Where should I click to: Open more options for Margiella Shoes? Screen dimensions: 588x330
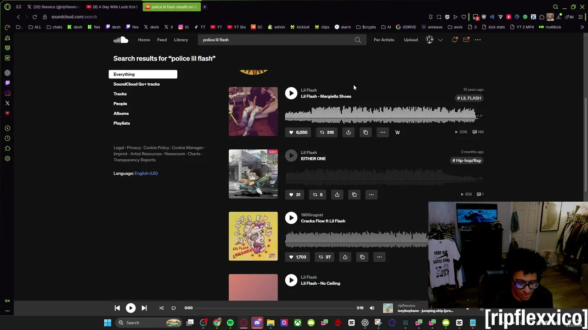383,132
